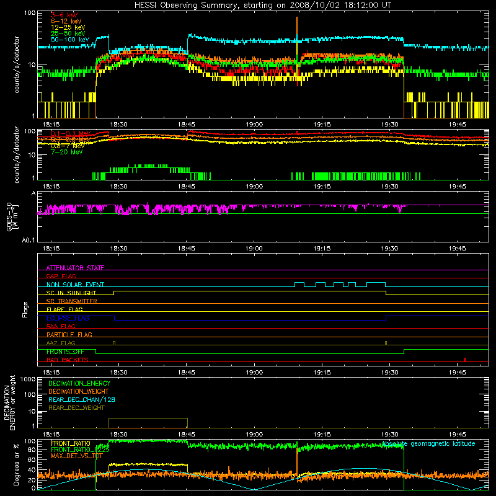
Task: Click the GAP_FLAG label
Action: click(x=61, y=276)
